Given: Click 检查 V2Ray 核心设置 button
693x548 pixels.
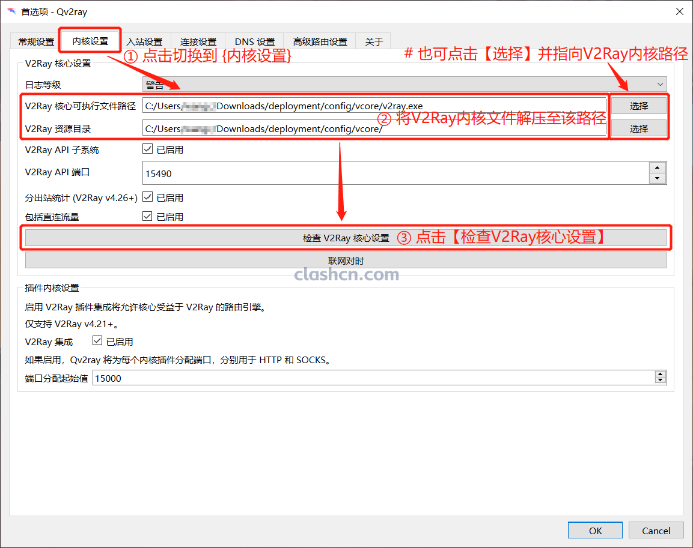Looking at the screenshot, I should [x=346, y=238].
